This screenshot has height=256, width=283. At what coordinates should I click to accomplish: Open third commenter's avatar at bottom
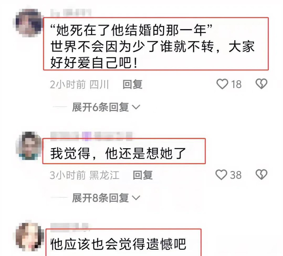30,237
